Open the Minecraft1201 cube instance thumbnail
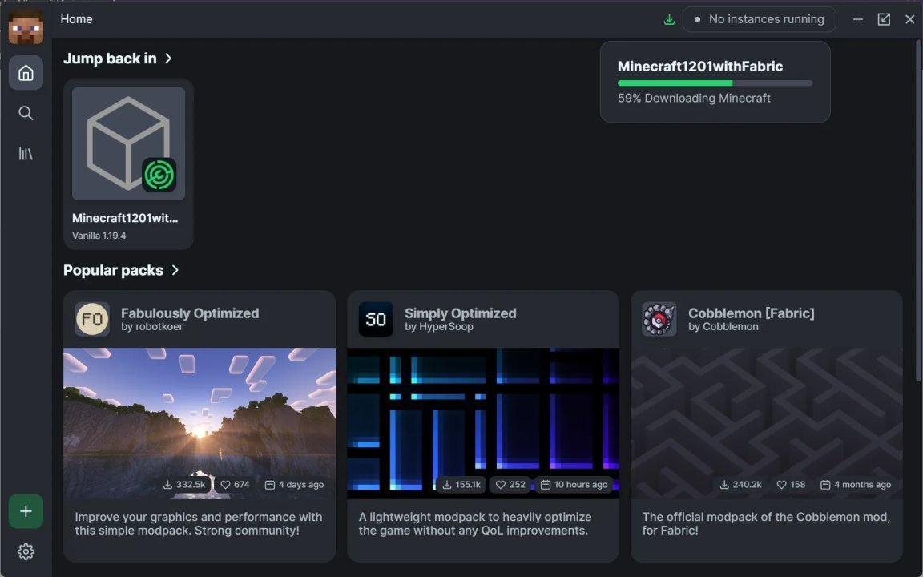This screenshot has height=577, width=923. (x=128, y=143)
